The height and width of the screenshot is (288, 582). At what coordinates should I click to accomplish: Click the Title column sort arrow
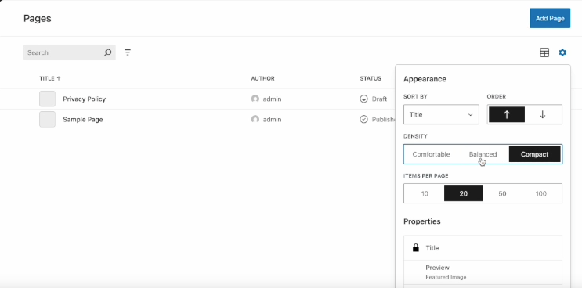59,78
